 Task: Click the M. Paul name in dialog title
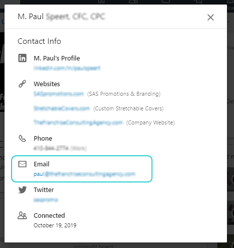pyautogui.click(x=31, y=17)
